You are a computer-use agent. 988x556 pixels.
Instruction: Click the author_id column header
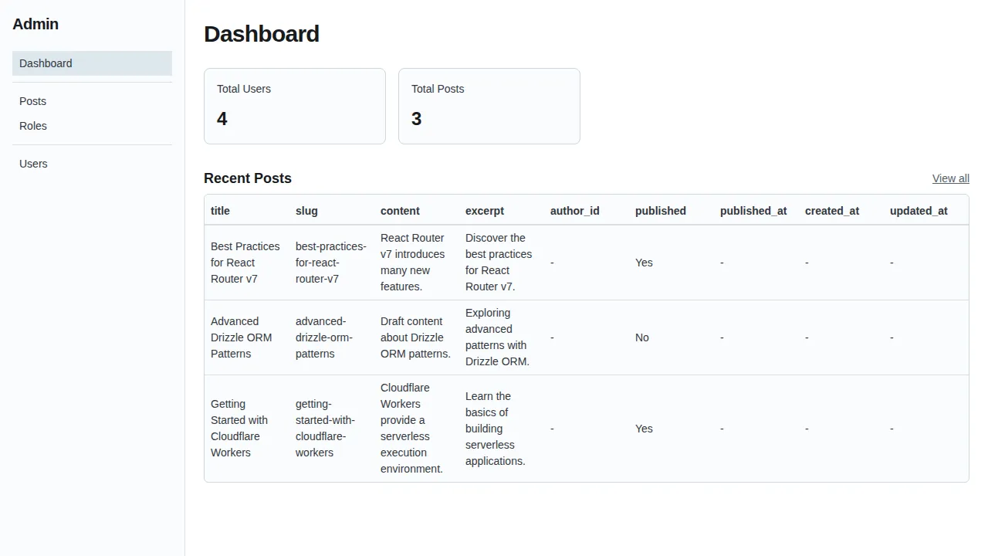click(x=574, y=210)
